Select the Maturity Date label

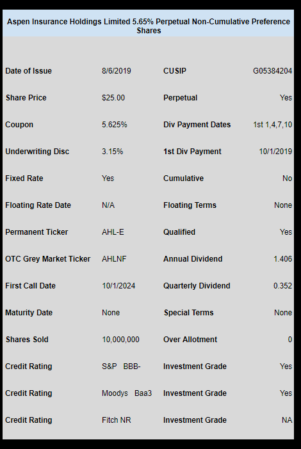pos(29,312)
